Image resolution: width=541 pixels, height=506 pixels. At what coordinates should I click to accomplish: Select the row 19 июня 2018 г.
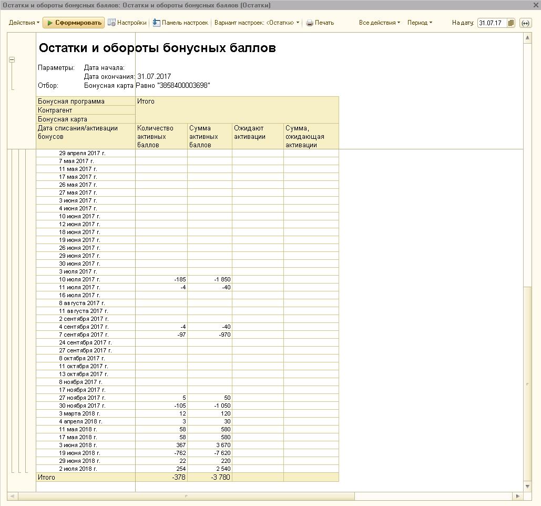pos(187,453)
